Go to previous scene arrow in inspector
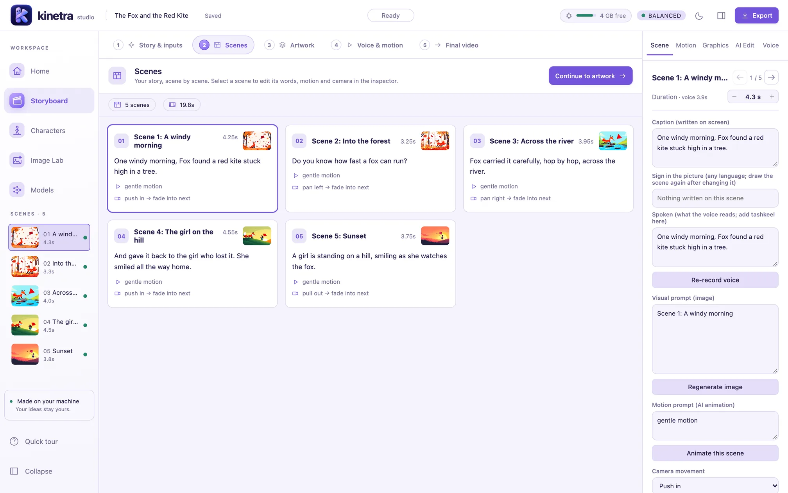 [x=740, y=77]
